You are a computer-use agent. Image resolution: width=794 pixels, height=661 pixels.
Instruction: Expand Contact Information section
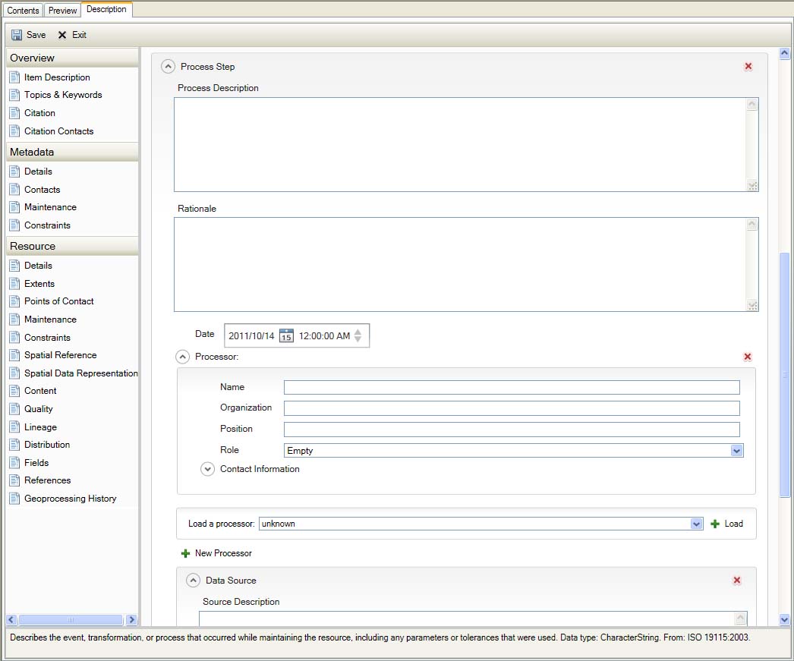pyautogui.click(x=208, y=469)
